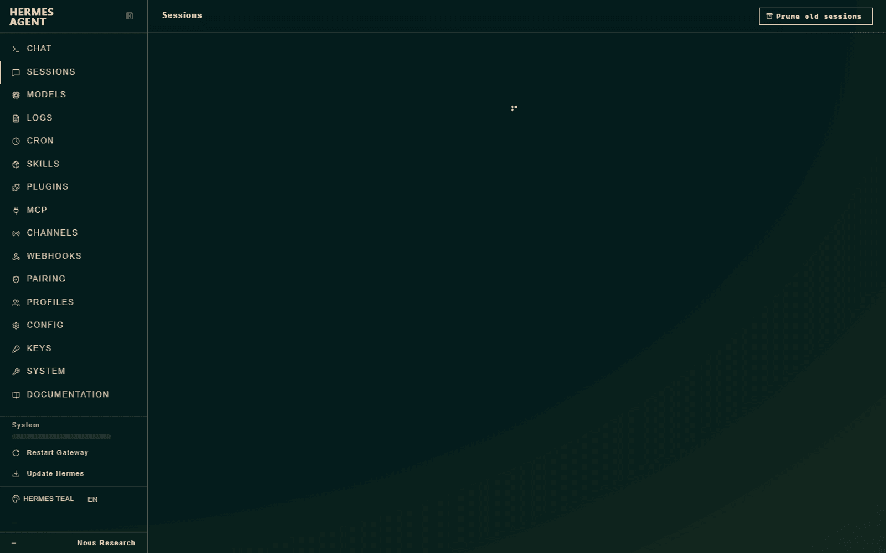The image size is (886, 553).
Task: Open the Config section
Action: [74, 325]
